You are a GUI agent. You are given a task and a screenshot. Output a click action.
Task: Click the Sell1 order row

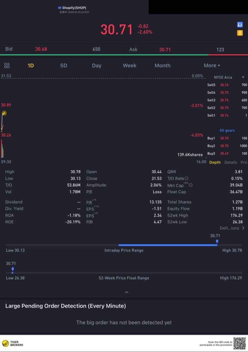pos(227,115)
